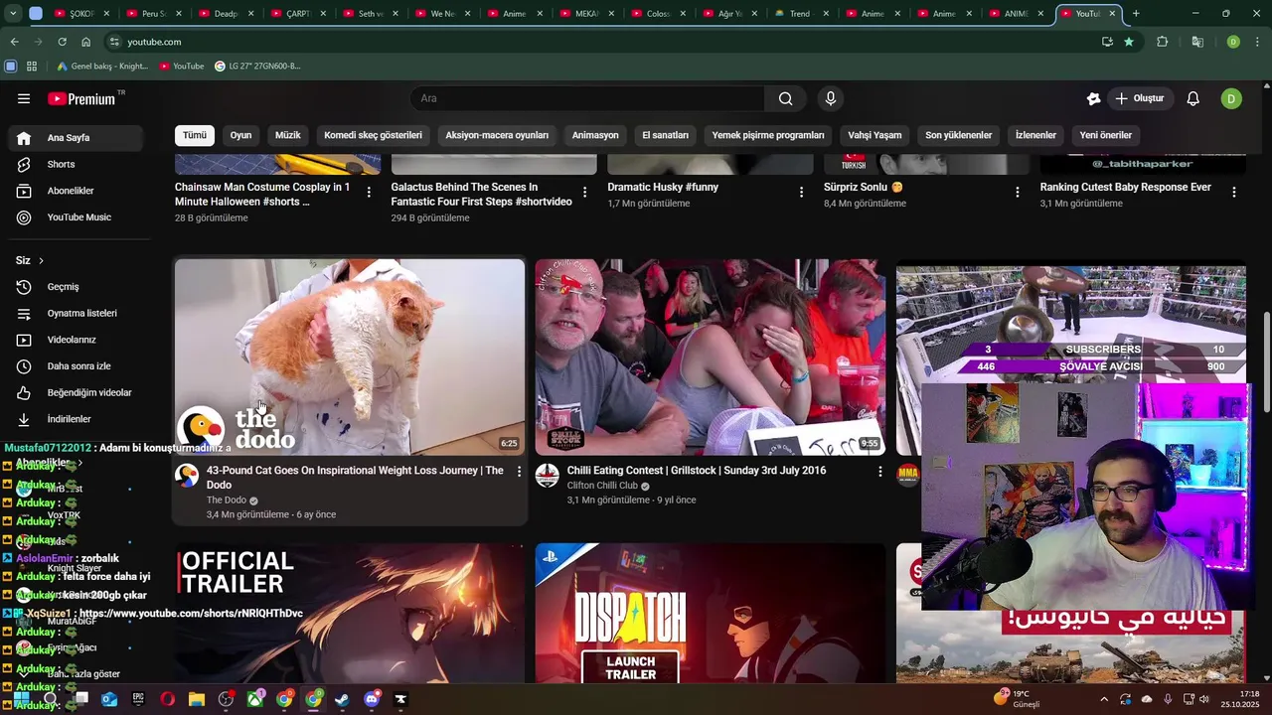Go back with the browser back arrow
The height and width of the screenshot is (715, 1272).
coord(14,42)
